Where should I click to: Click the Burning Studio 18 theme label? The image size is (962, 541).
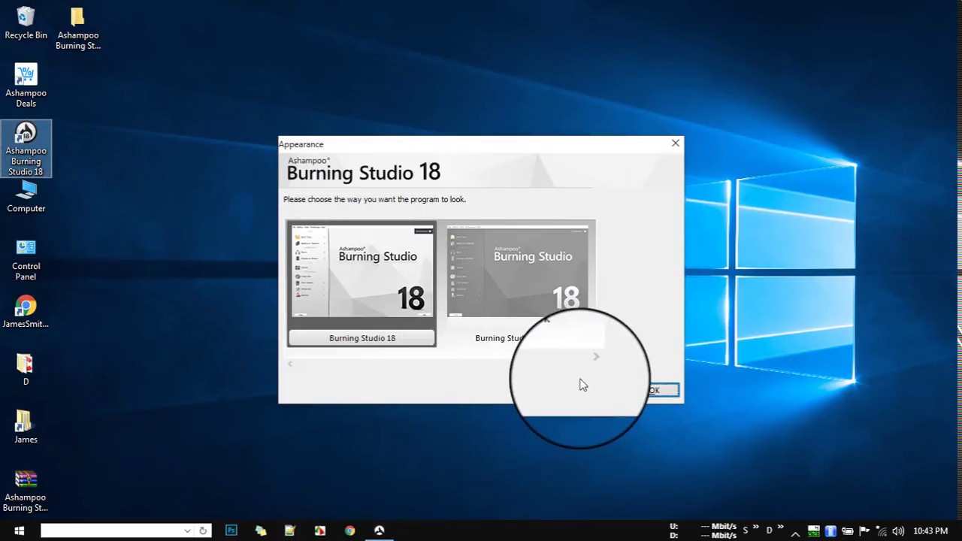pyautogui.click(x=362, y=338)
